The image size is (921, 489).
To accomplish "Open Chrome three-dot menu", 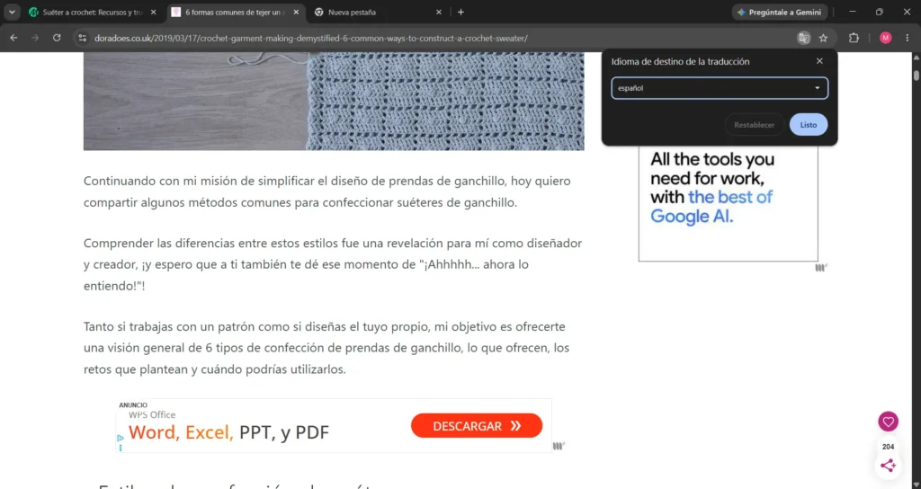I will click(908, 38).
